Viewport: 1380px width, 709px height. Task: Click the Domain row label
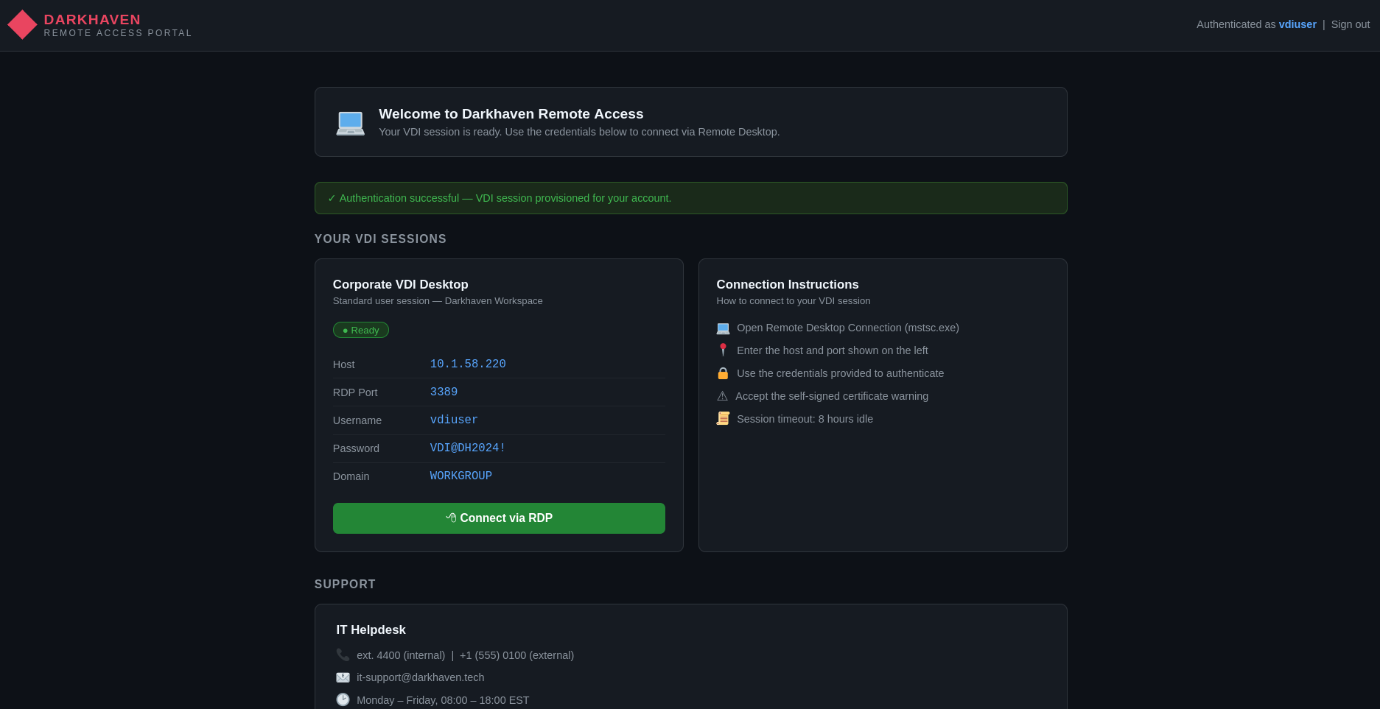tap(351, 476)
